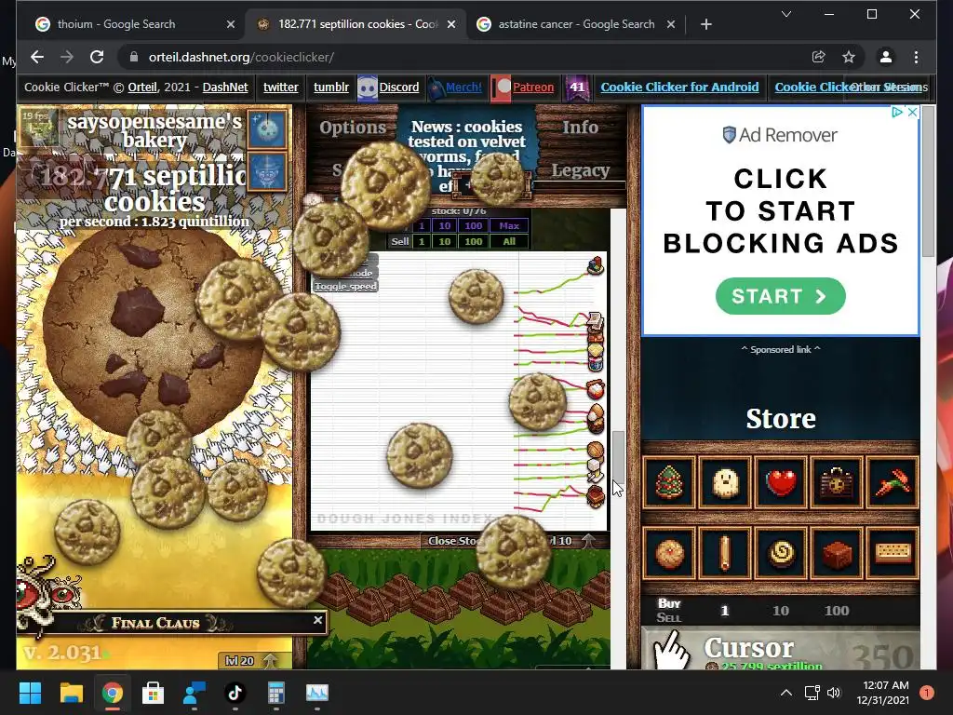The height and width of the screenshot is (715, 953).
Task: Click the lvl 20 cursor level-up arrow
Action: 271,660
